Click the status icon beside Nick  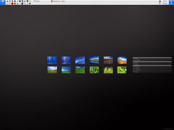click(134, 64)
